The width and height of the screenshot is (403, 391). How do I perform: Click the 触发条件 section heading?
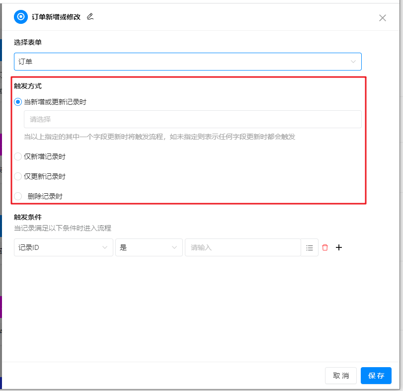(x=28, y=217)
